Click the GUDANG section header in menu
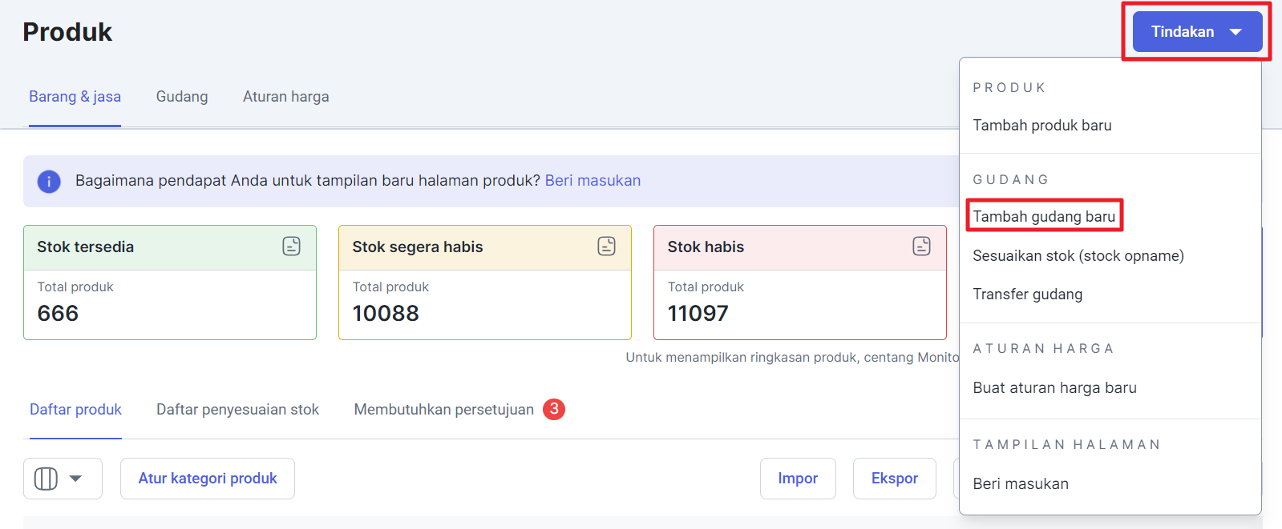 pyautogui.click(x=1010, y=180)
